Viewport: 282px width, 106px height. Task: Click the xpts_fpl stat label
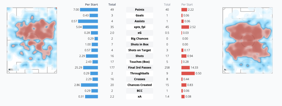point(140,27)
